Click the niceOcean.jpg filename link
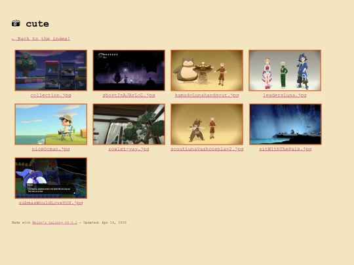This screenshot has height=265, width=354. pyautogui.click(x=50, y=149)
